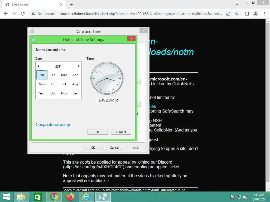Click the Not secure warning icon
The height and width of the screenshot is (202, 270).
click(33, 14)
